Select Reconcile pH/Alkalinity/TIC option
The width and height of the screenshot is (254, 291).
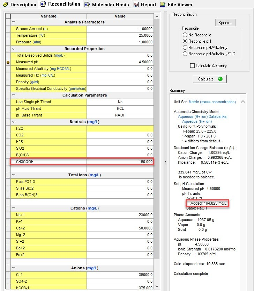(209, 54)
